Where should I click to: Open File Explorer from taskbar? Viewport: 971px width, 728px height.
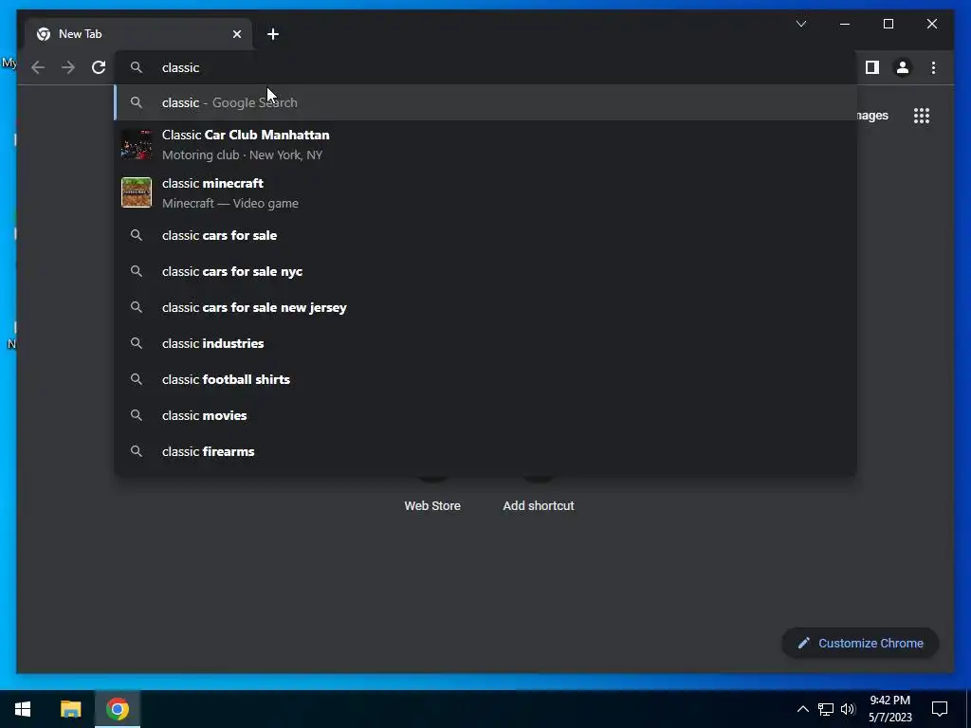coord(70,709)
